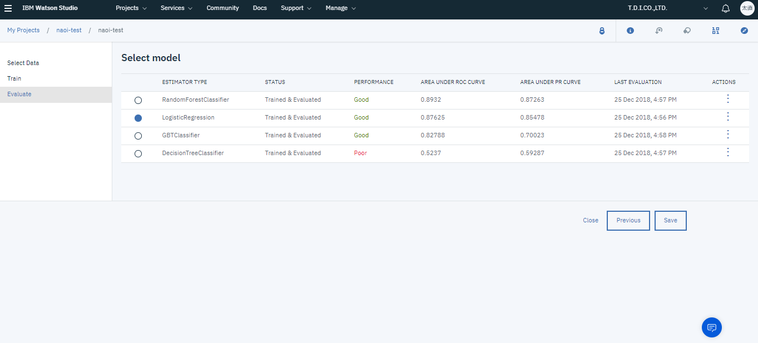Click the compass icon in toolbar
Screen dimensions: 758x343
(744, 31)
